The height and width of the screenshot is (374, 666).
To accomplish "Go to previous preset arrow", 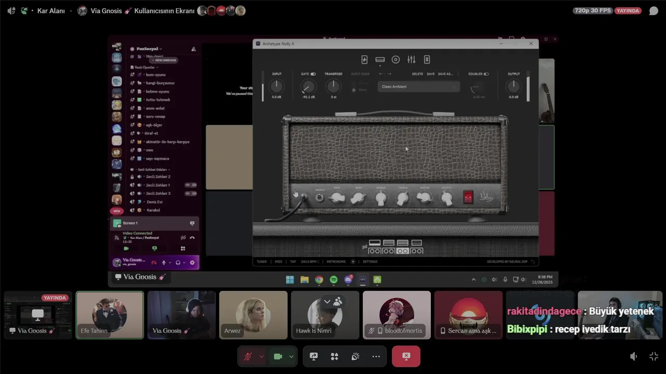I will click(x=380, y=74).
